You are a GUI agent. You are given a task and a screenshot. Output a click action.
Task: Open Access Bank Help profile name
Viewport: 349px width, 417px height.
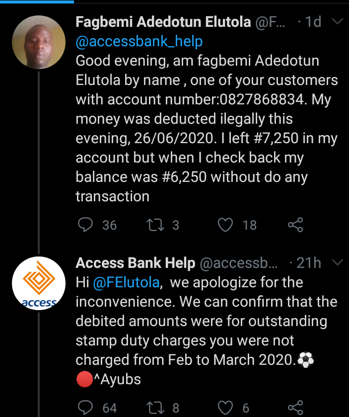point(135,262)
